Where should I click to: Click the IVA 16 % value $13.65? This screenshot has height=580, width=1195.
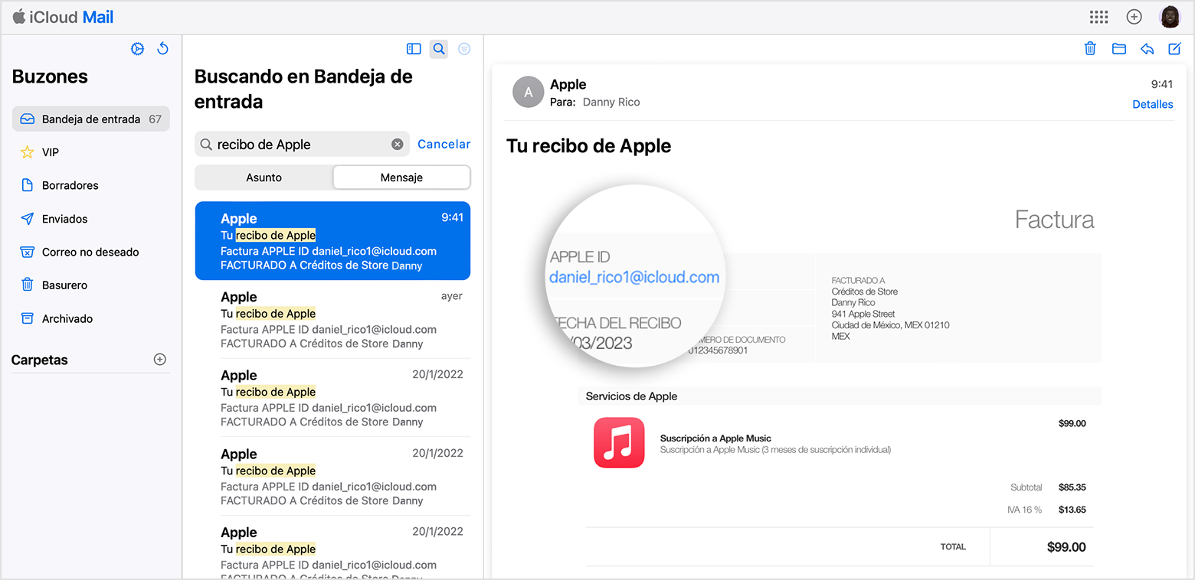pyautogui.click(x=1072, y=510)
